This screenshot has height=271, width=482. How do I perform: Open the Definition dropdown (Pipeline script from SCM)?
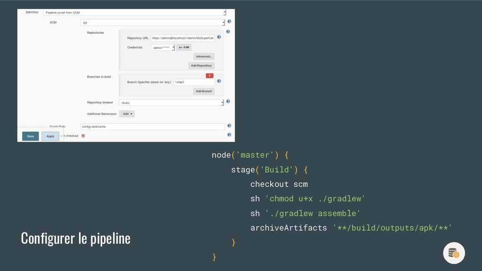tap(135, 13)
